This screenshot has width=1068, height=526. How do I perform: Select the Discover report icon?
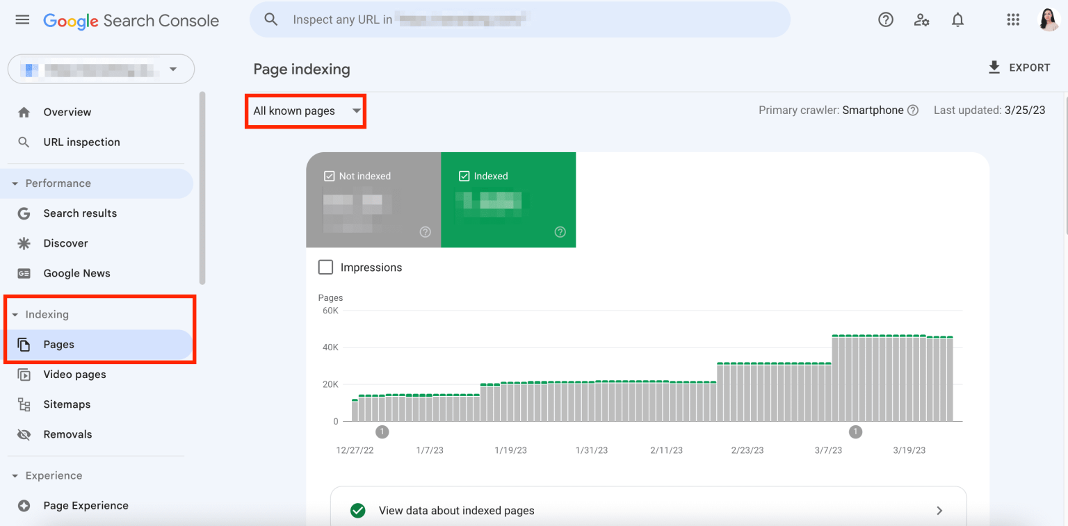pos(24,243)
